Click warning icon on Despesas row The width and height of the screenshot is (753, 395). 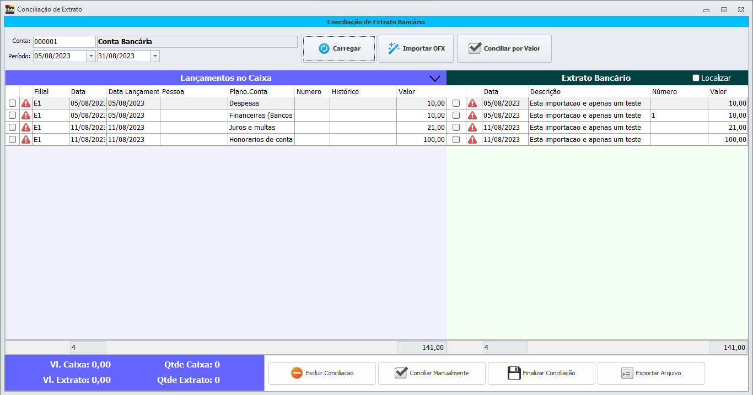(x=26, y=103)
